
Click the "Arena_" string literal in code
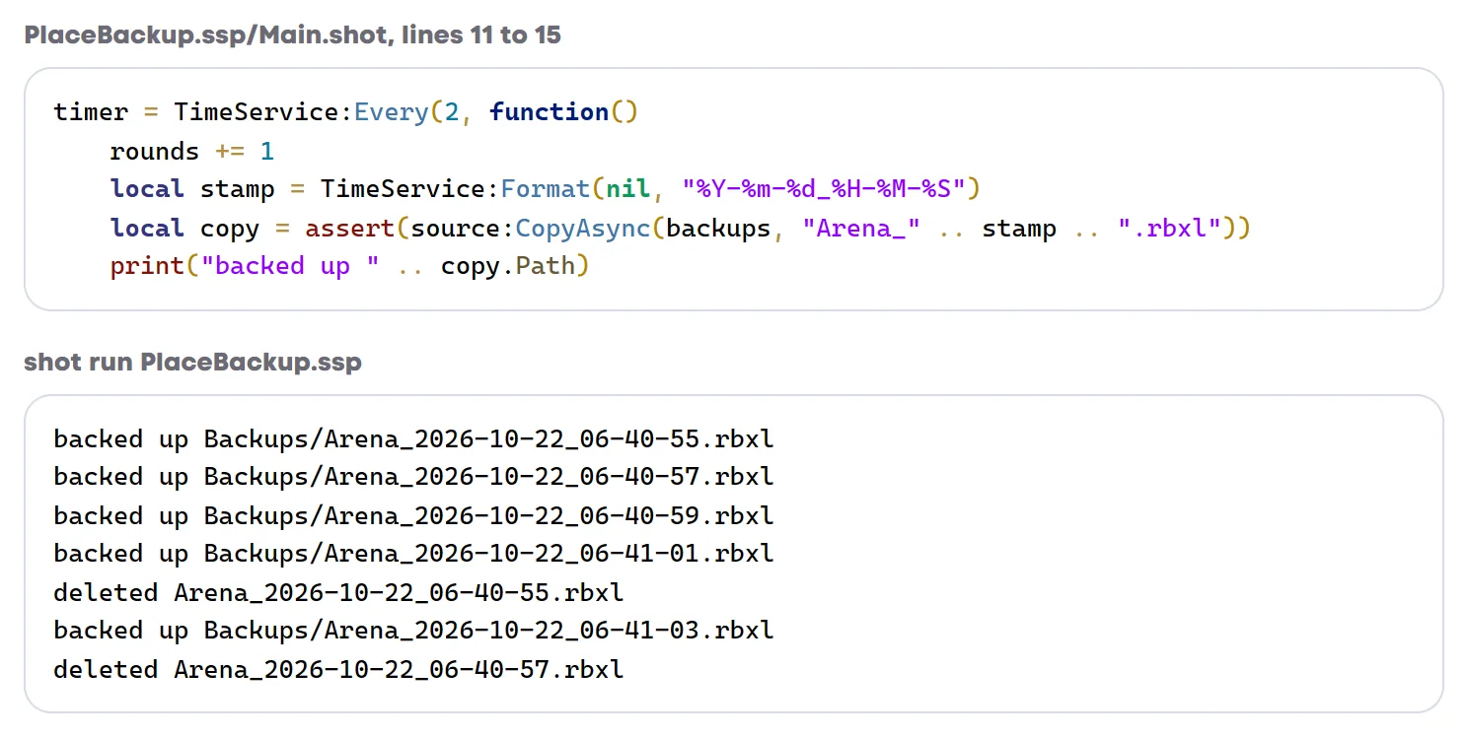tap(861, 229)
